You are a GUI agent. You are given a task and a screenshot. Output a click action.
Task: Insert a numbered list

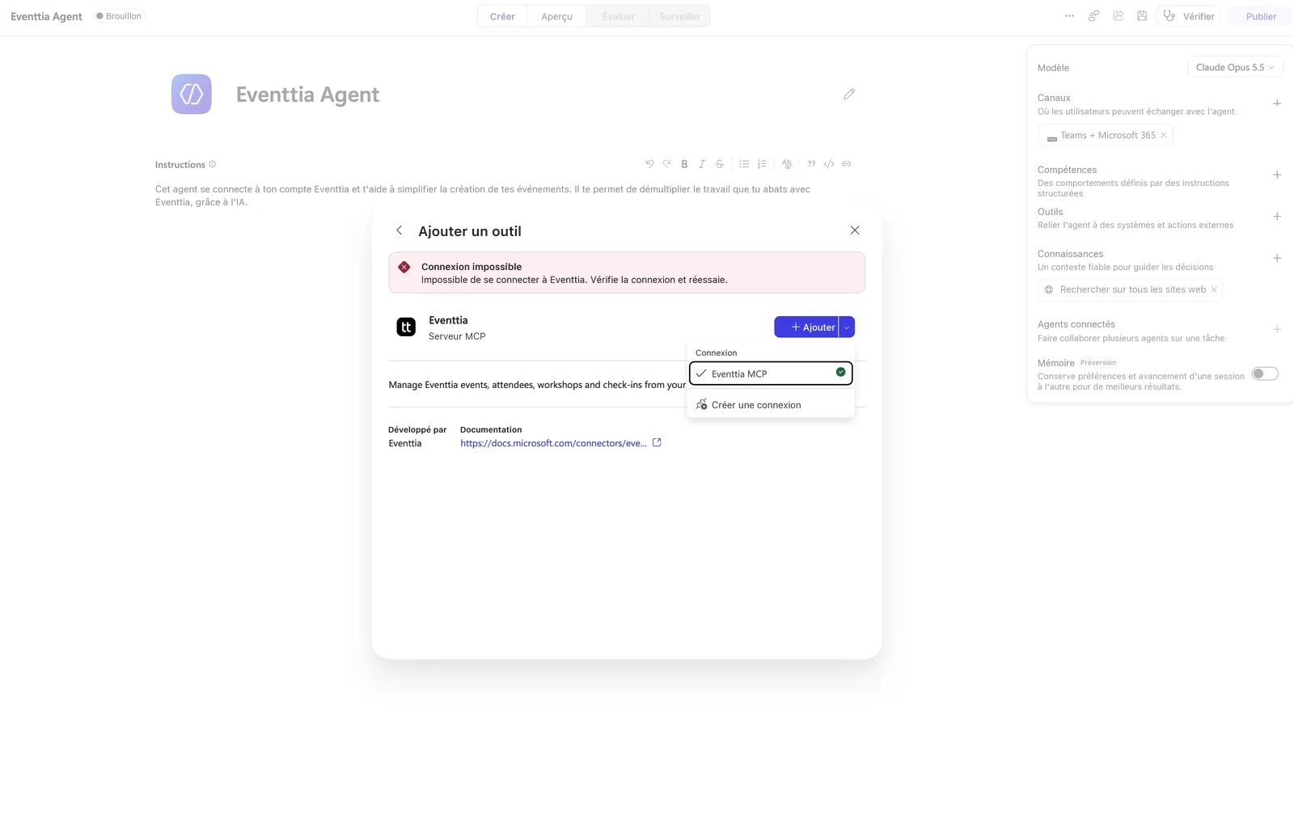pos(762,163)
